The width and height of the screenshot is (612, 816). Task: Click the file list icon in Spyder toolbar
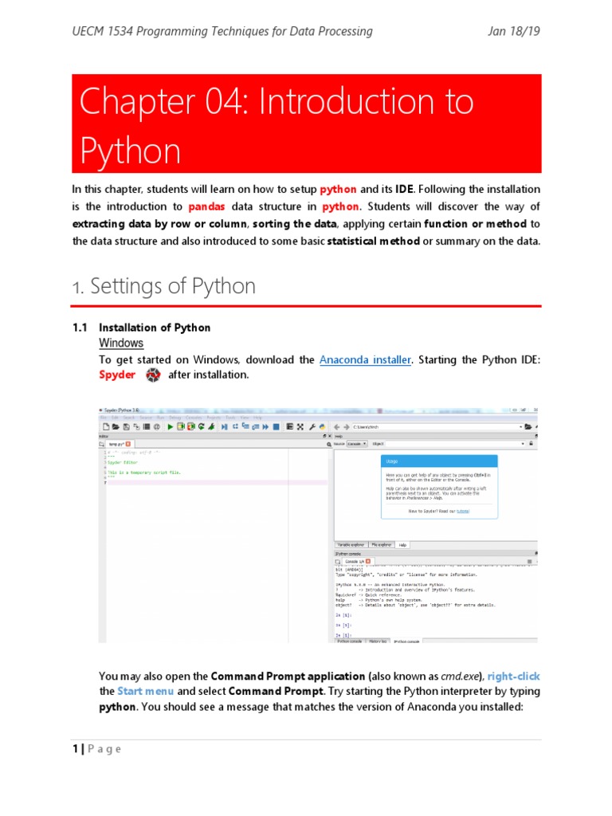coord(147,427)
